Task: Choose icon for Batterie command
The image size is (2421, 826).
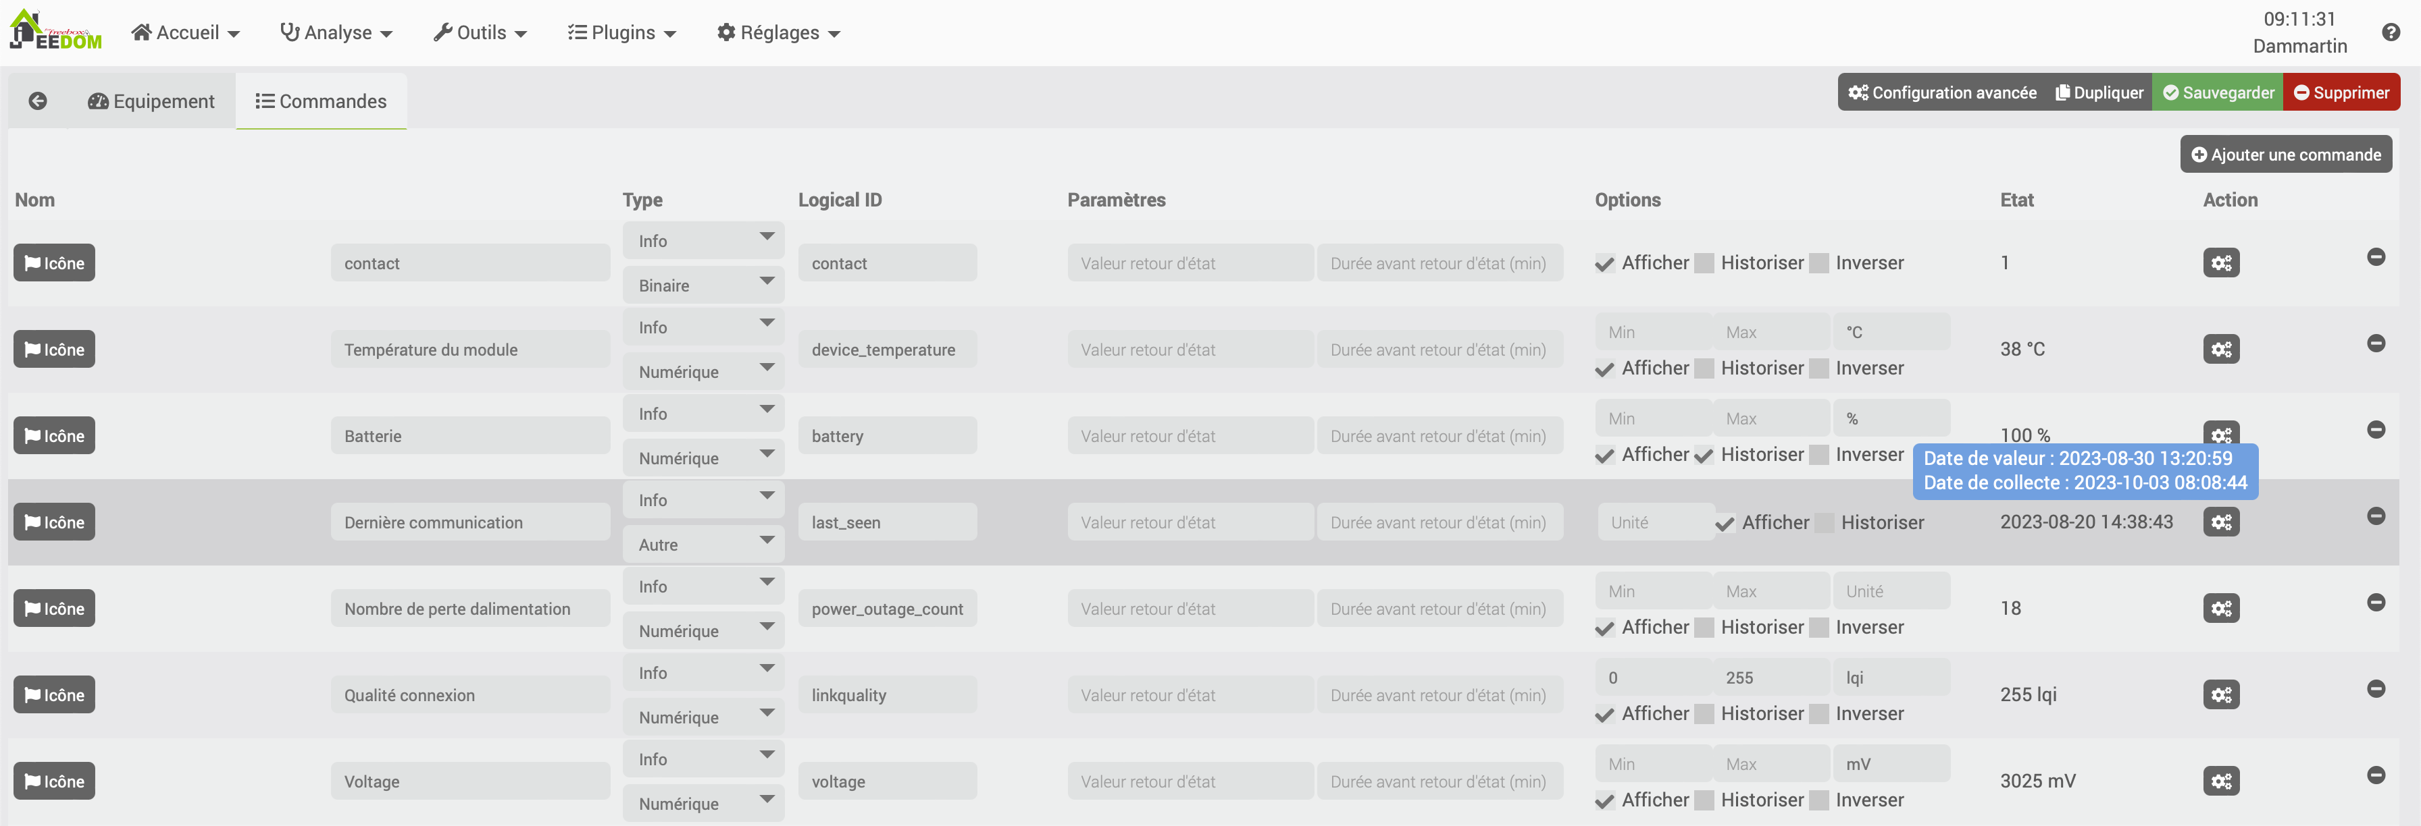Action: pos(55,435)
